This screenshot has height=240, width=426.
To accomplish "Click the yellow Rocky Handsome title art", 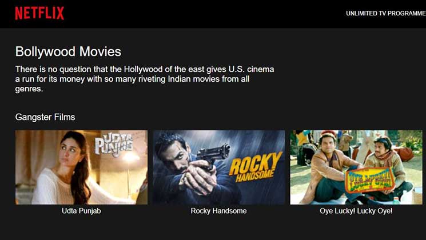I will click(x=256, y=167).
